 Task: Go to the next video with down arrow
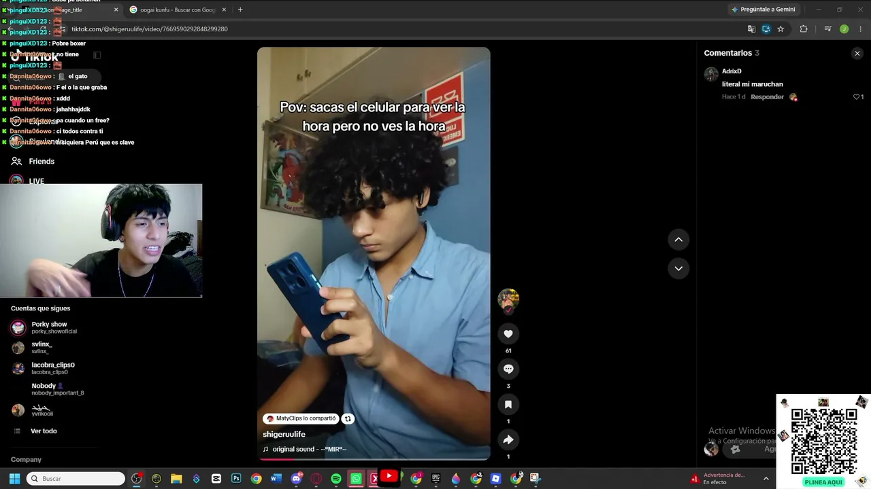point(678,268)
